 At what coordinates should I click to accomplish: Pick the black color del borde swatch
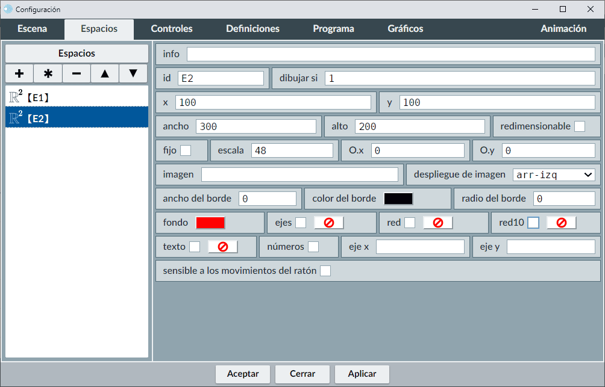(398, 199)
